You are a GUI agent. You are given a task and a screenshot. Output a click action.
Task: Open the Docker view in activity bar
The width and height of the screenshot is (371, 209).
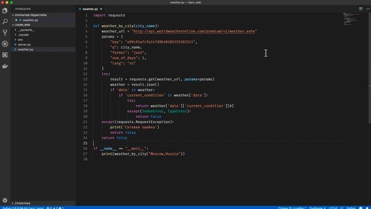(x=5, y=66)
